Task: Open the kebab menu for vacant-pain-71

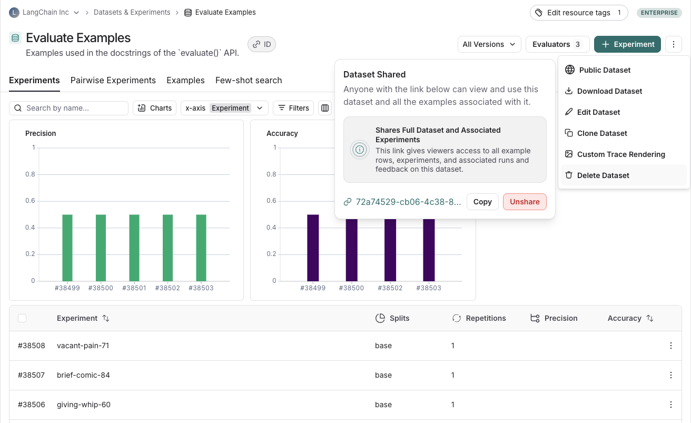Action: click(671, 346)
